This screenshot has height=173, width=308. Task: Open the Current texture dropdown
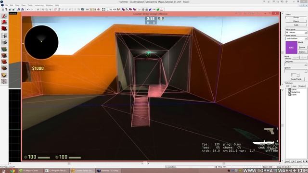tap(296, 38)
